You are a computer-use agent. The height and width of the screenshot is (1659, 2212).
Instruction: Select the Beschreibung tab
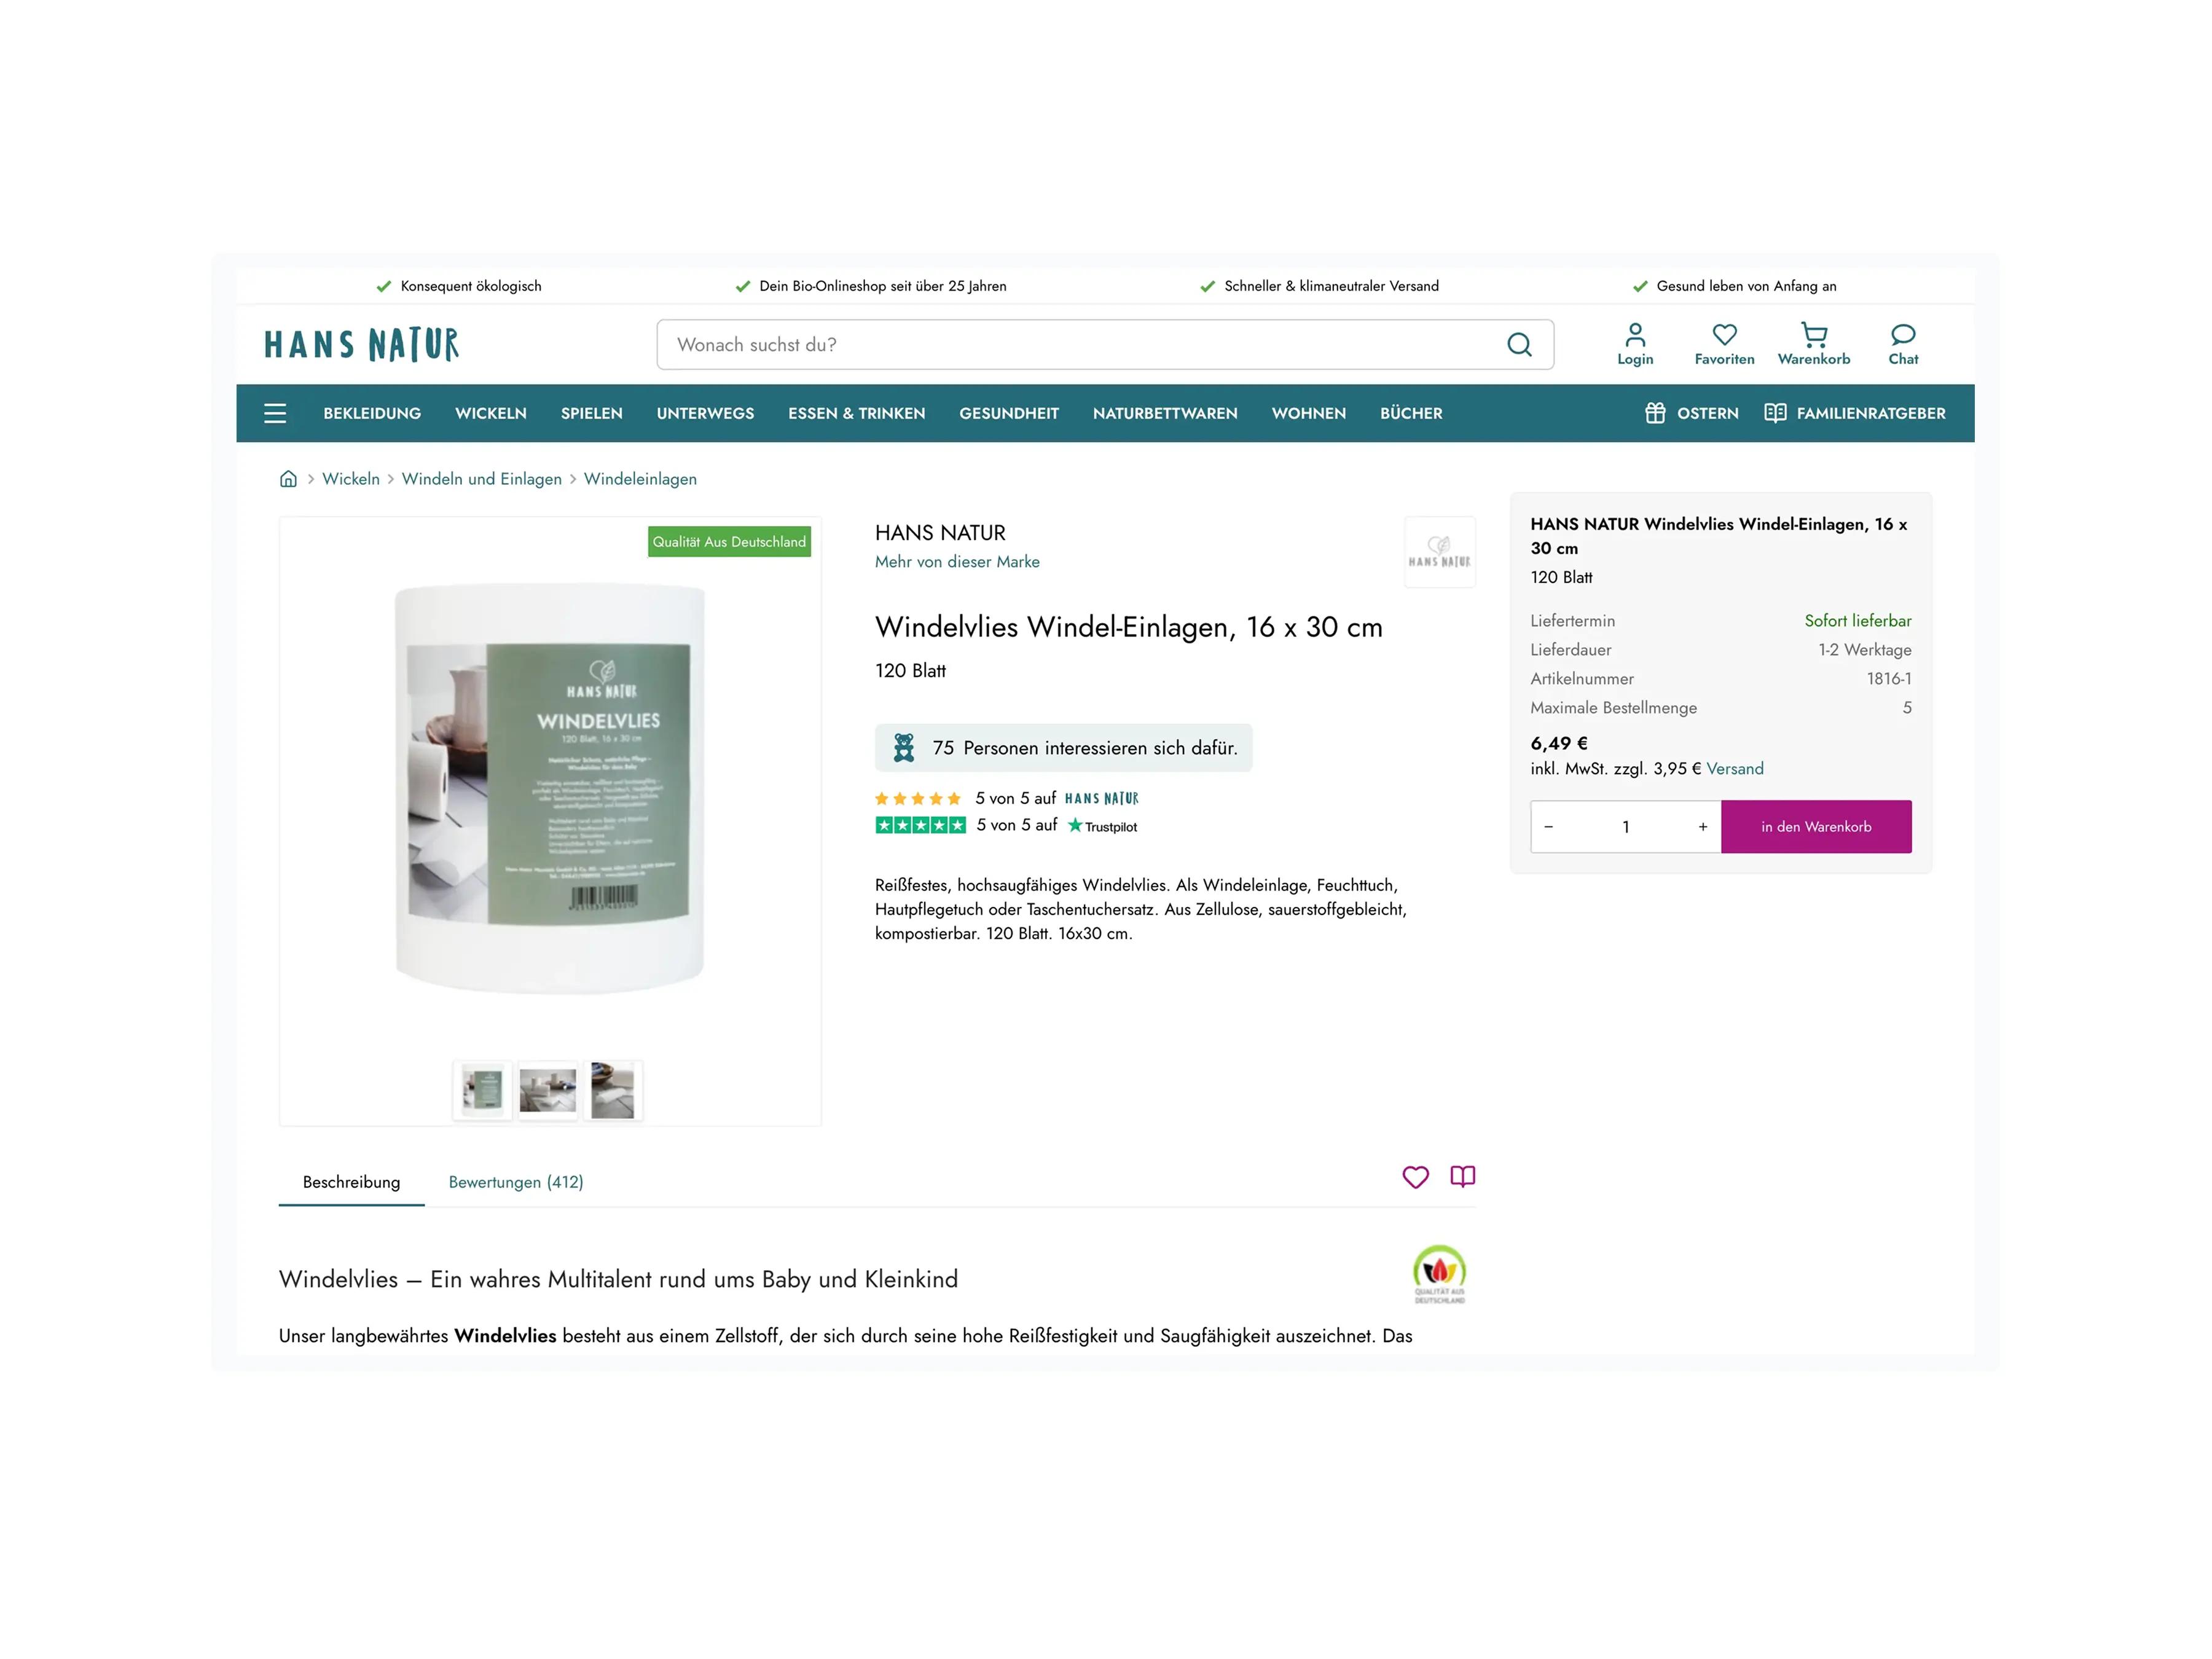pos(351,1182)
